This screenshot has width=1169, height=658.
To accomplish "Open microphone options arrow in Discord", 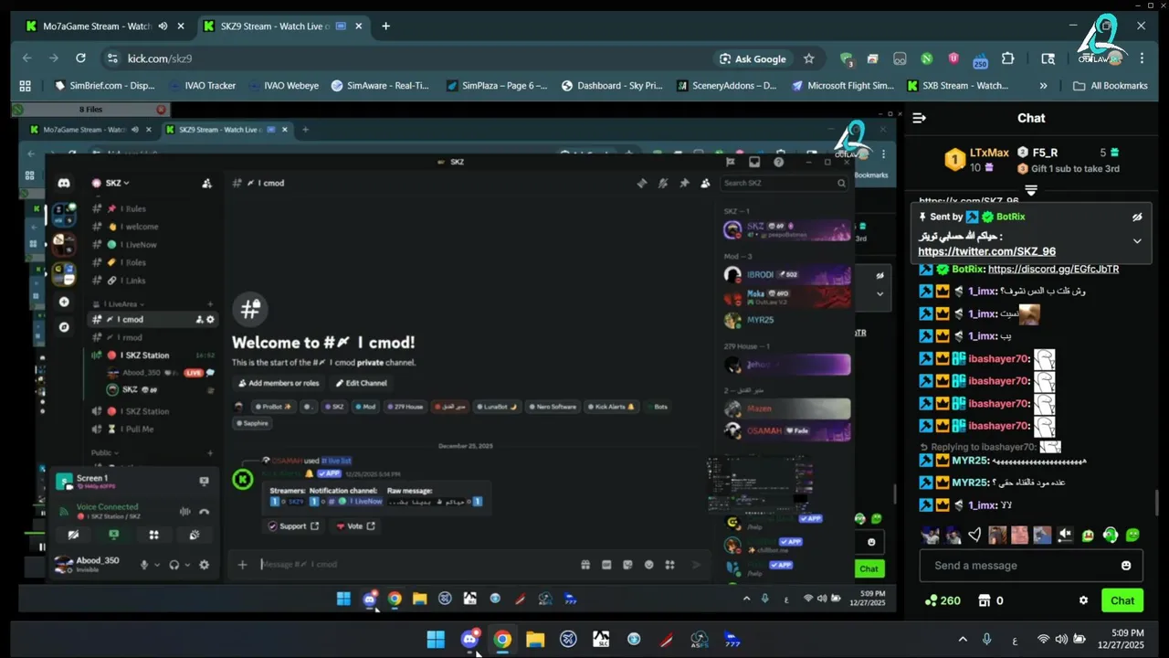I will tap(157, 565).
